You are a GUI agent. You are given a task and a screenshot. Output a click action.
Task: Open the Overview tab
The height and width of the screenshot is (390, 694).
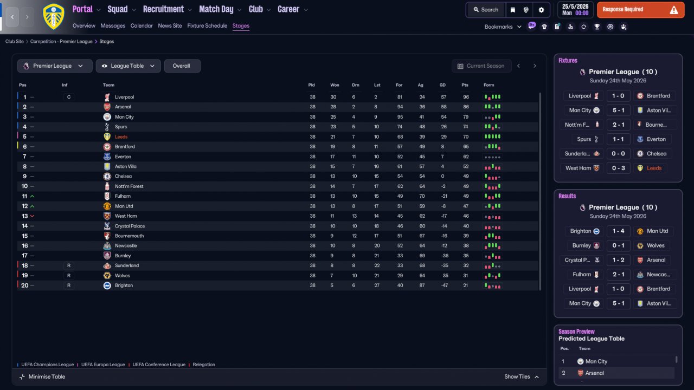83,25
